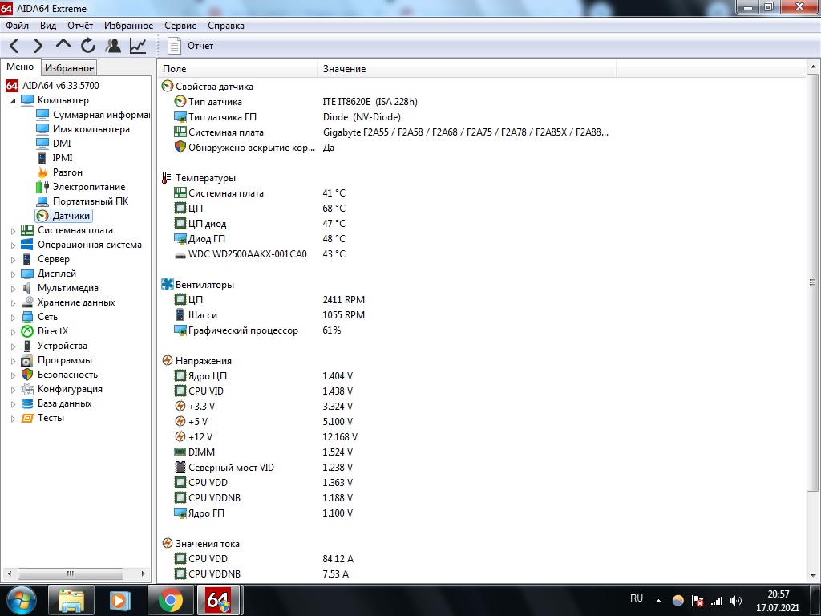821x616 pixels.
Task: Select Суммарная информация monitor icon
Action: (x=42, y=114)
